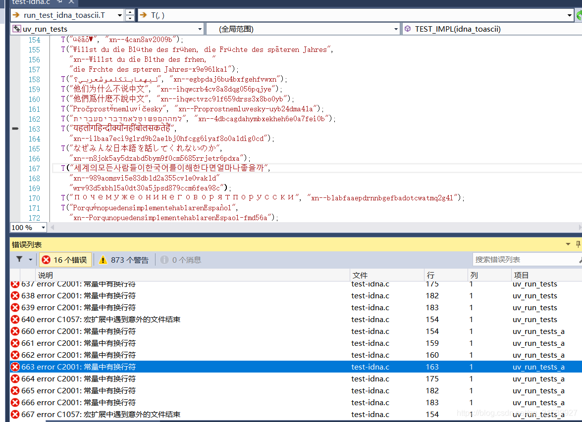Toggle the 16 个错误 filter button
This screenshot has height=422, width=582.
pos(65,259)
